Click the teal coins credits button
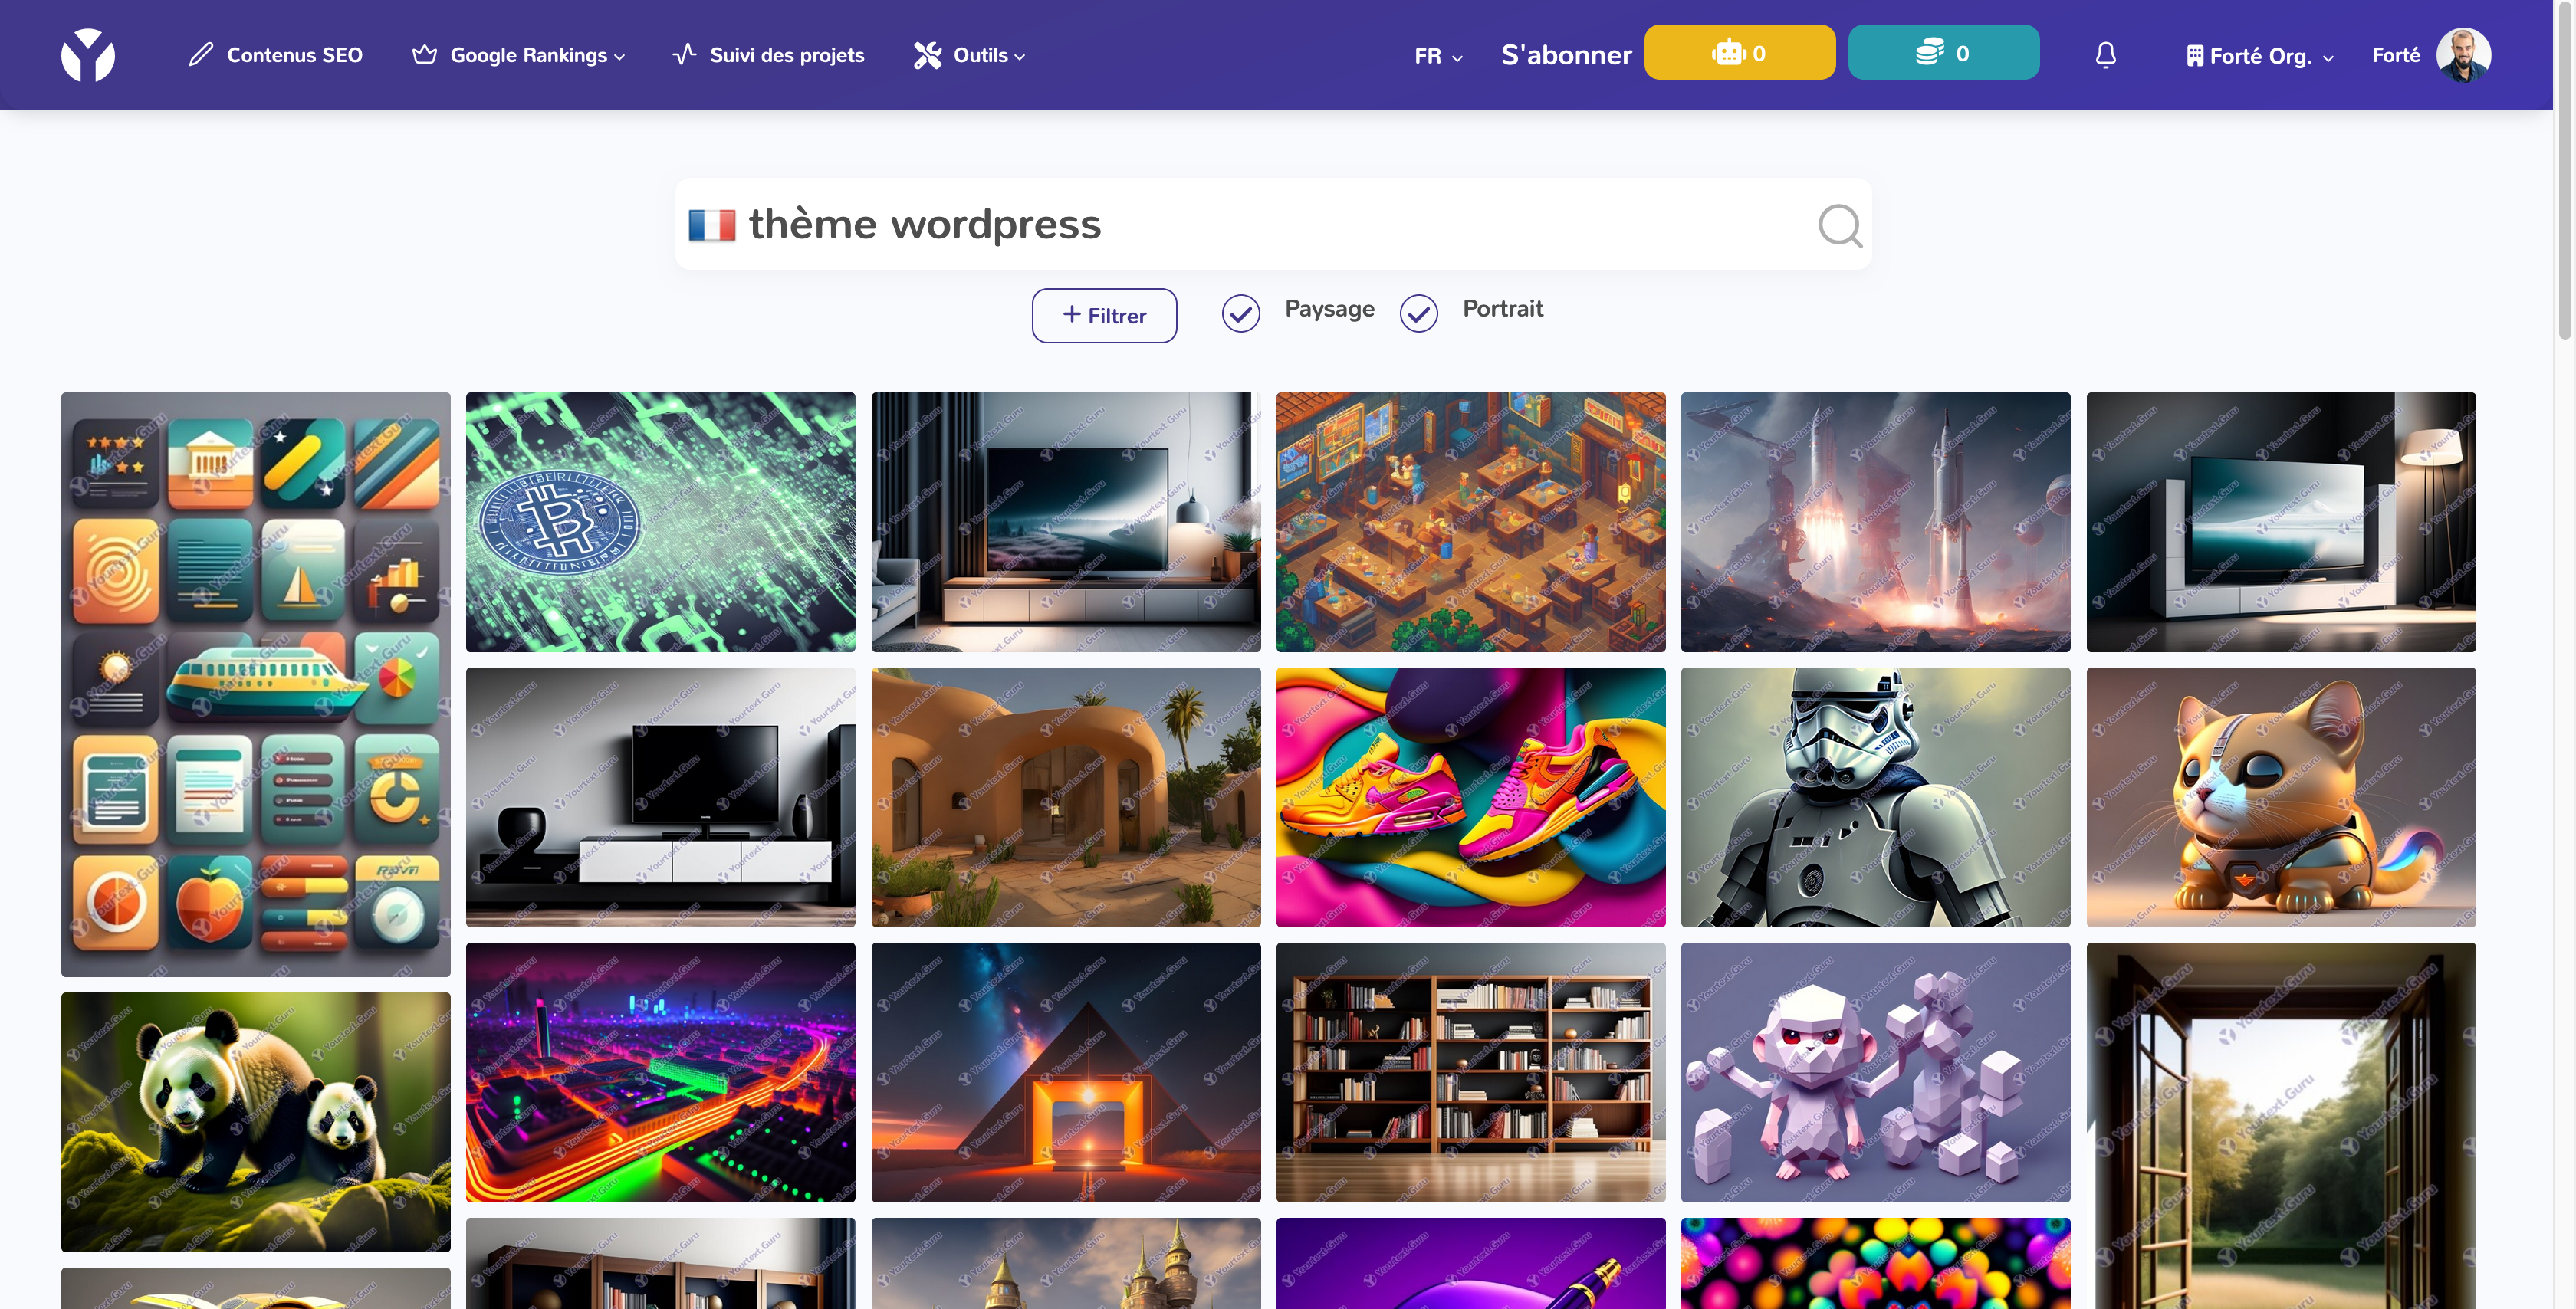This screenshot has height=1309, width=2576. click(1943, 52)
